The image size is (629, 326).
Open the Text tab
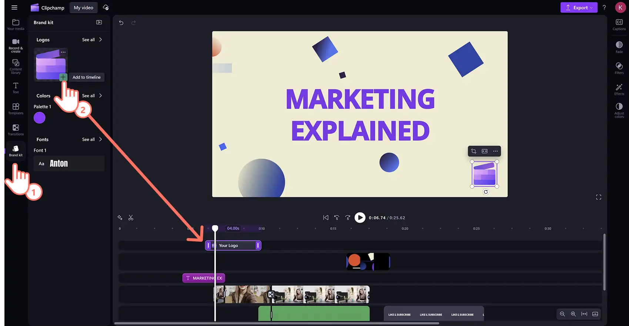tap(16, 88)
